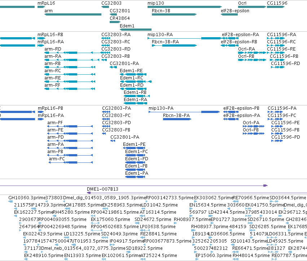307x261 pixels.
Task: Click protein CG32803-PA label
Action: 117,108
